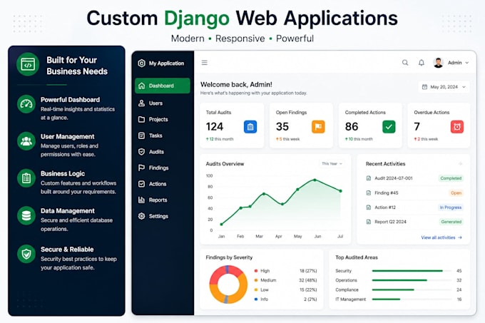Screen dimensions: 485x323
Task: Click the green checkmark Completed Actions icon
Action: [x=389, y=127]
